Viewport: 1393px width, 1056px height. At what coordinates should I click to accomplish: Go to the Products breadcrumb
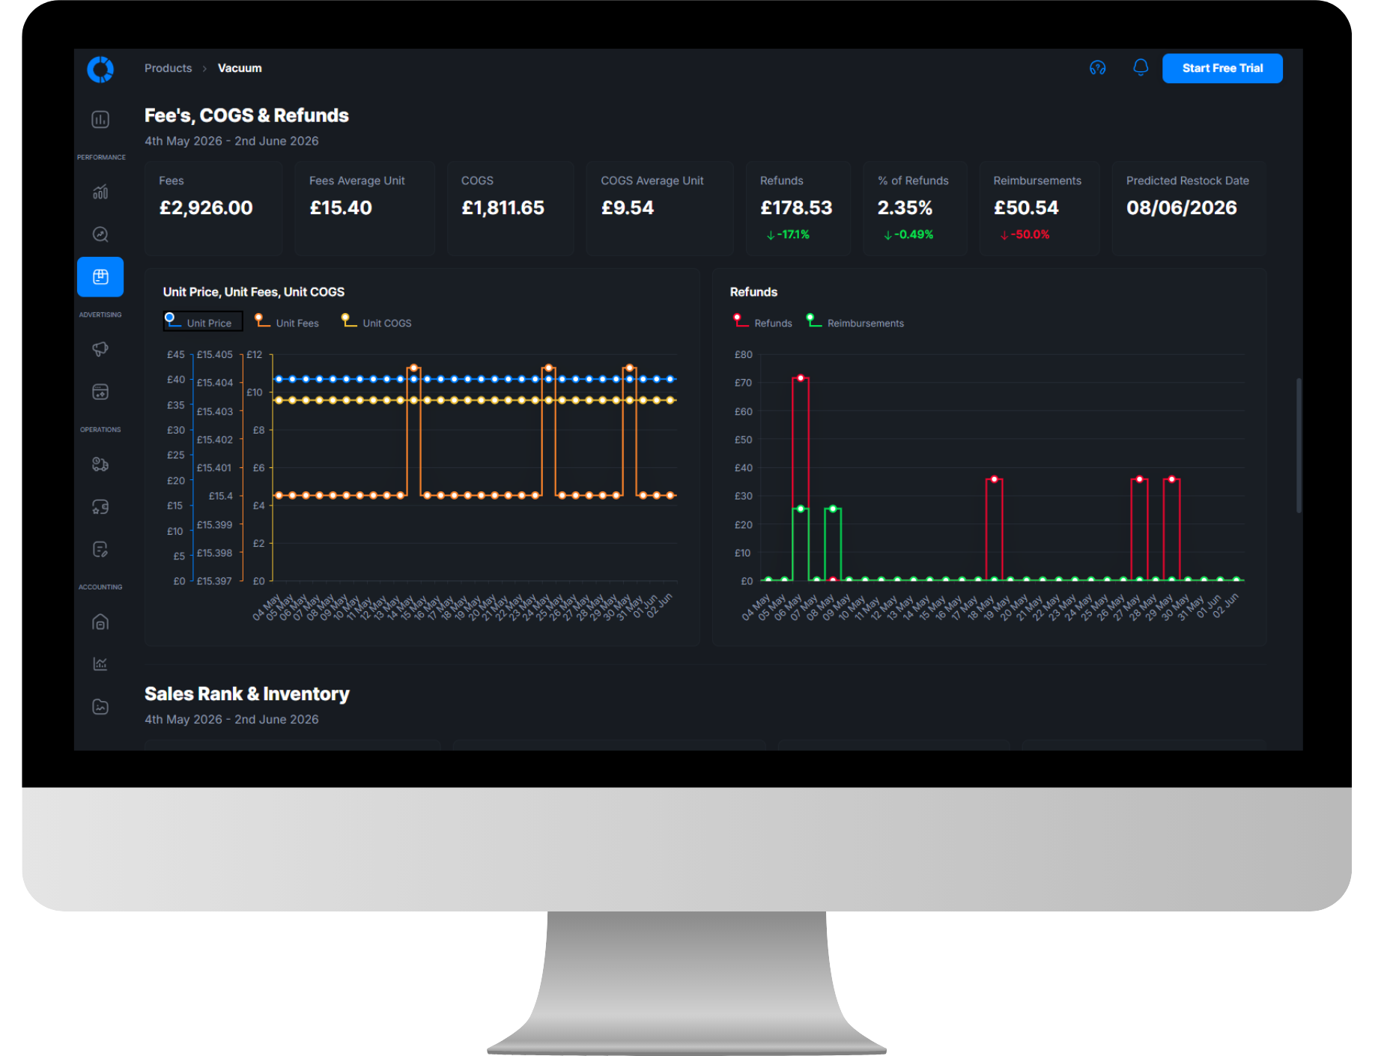[x=168, y=68]
